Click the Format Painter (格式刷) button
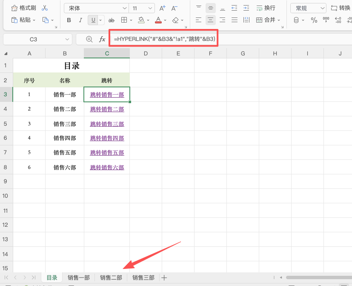Screen dimensions: 352x286 tap(23, 8)
